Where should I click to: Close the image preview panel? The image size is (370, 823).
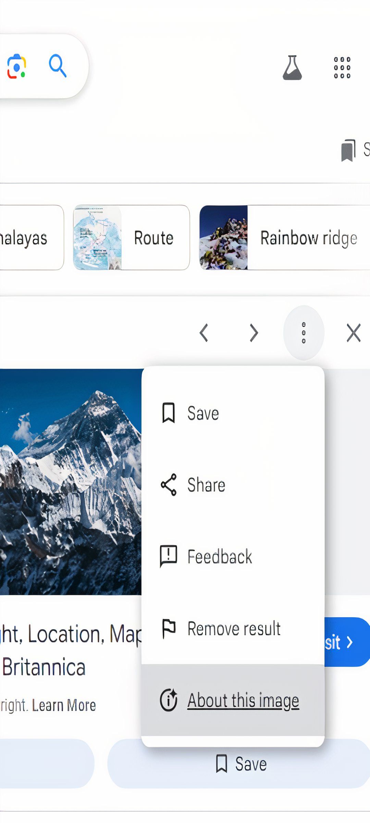(353, 333)
